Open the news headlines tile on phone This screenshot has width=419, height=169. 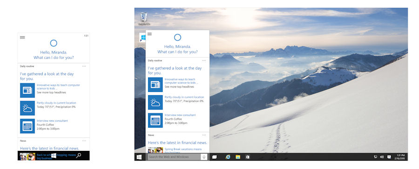point(27,91)
